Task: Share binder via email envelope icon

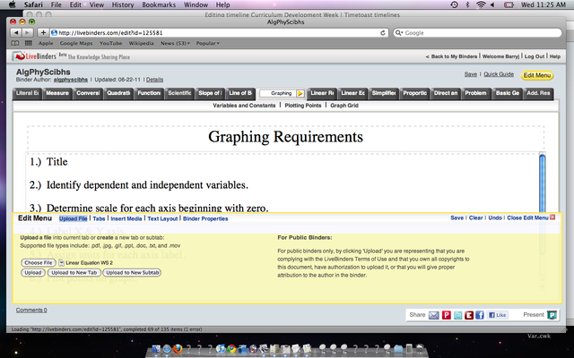Action: pos(434,315)
